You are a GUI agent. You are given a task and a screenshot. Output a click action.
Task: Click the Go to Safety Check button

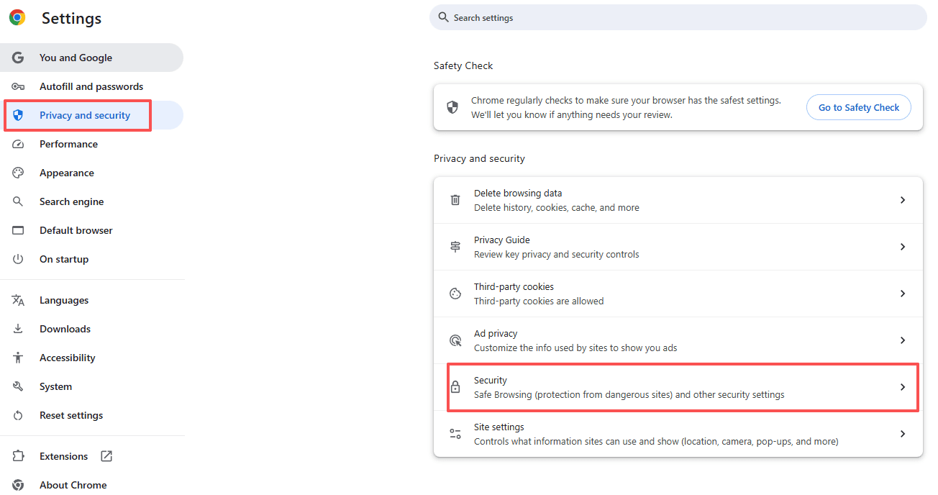[x=859, y=107]
